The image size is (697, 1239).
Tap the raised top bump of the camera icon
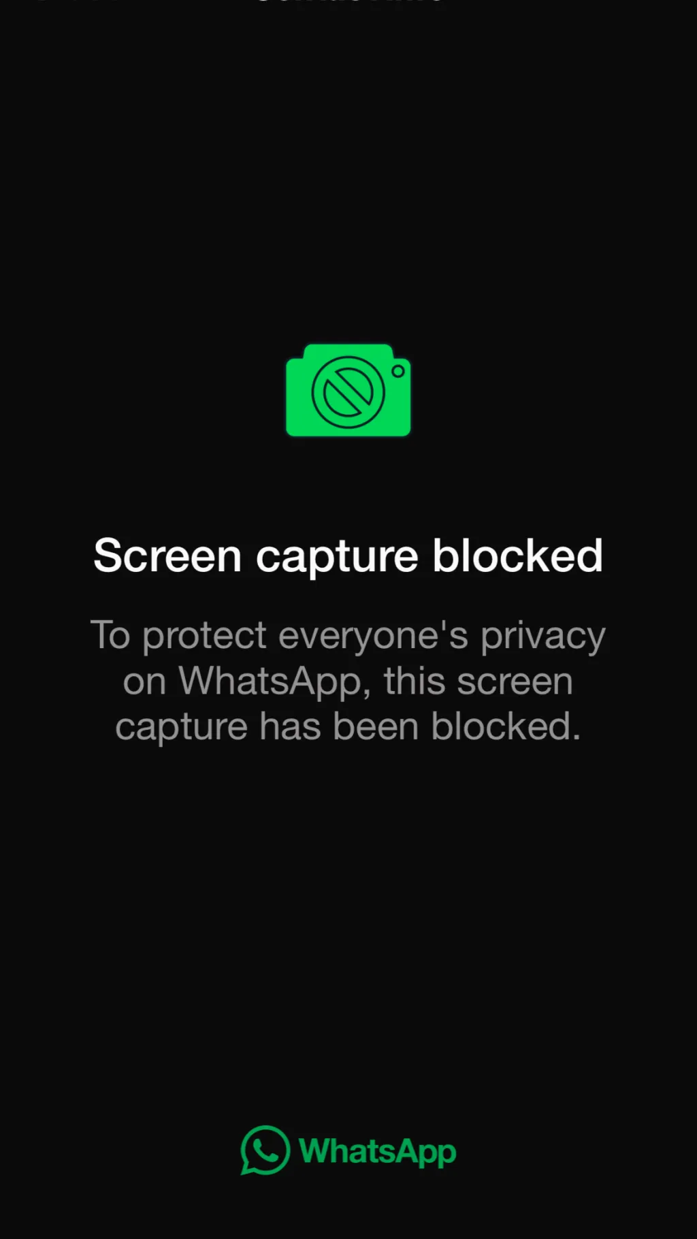click(x=348, y=351)
